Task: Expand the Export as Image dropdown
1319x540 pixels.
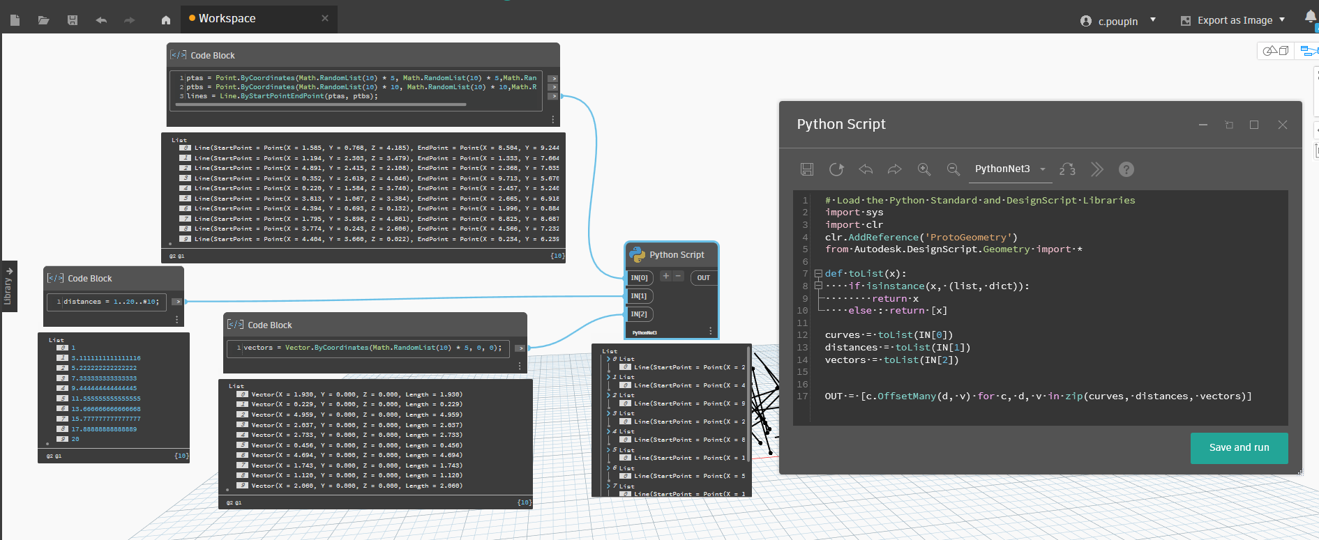Action: tap(1282, 20)
